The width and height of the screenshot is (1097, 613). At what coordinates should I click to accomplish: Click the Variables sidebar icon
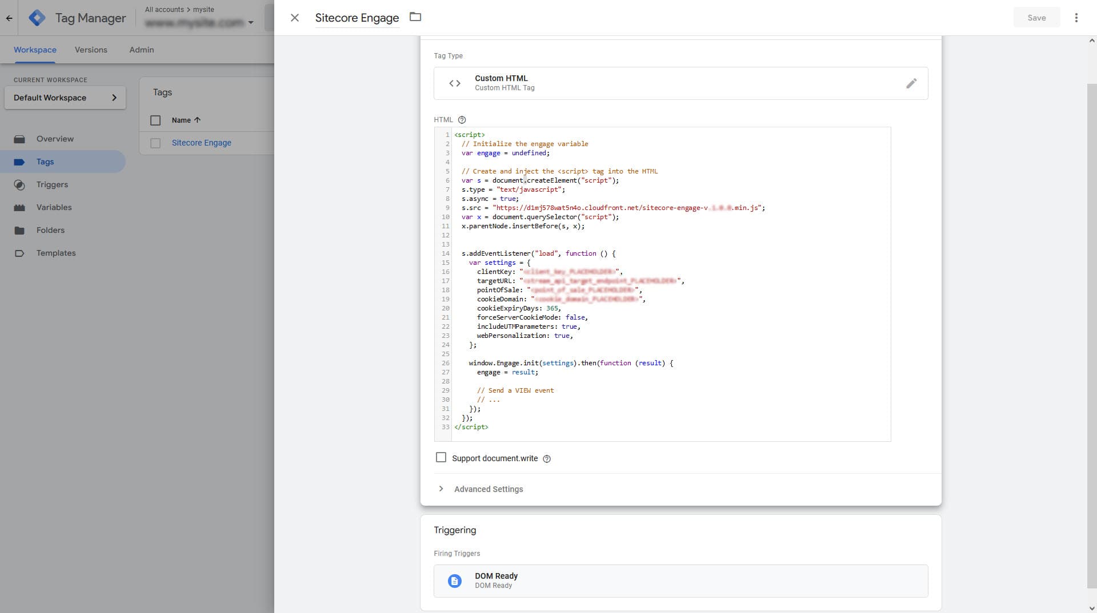(19, 208)
